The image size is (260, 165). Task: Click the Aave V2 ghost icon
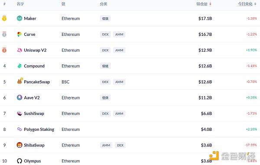(x=19, y=98)
